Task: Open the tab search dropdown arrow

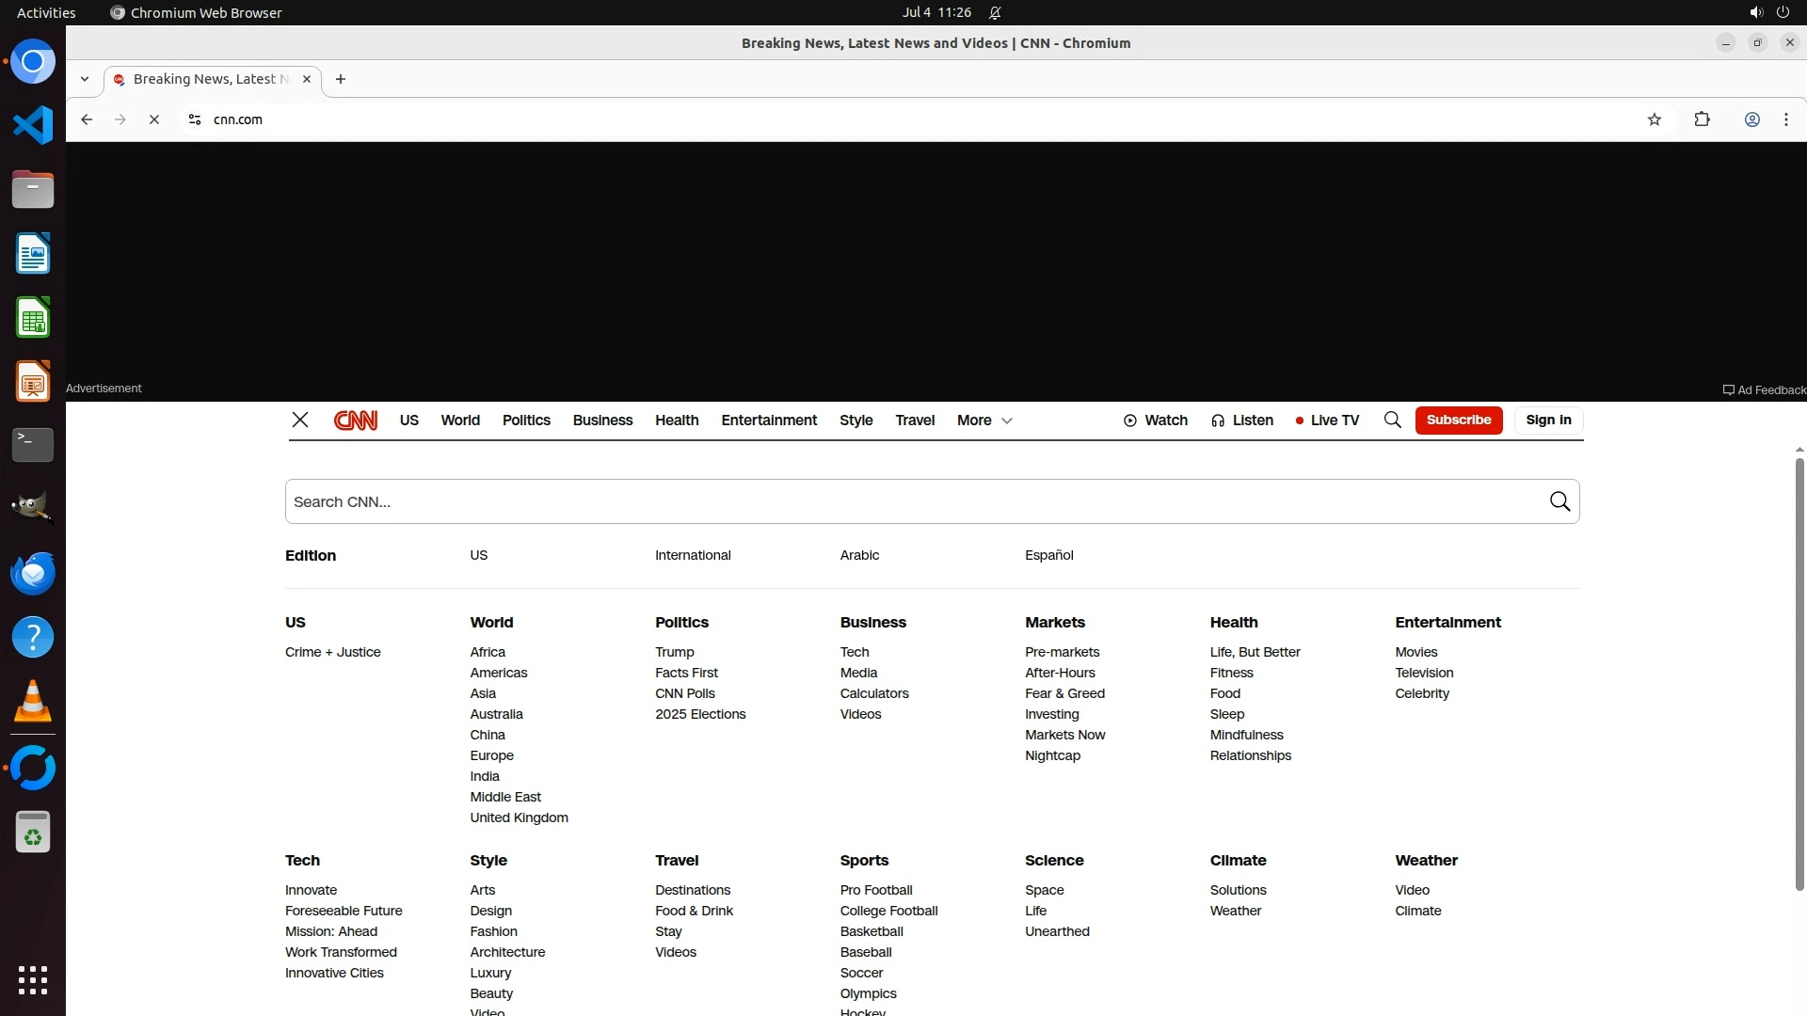Action: click(x=85, y=79)
